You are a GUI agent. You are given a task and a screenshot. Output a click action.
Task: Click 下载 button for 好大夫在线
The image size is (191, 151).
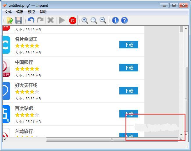[129, 91]
